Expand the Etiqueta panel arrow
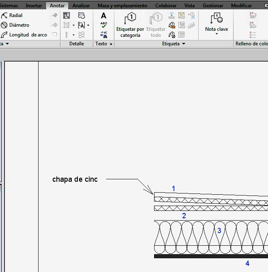This screenshot has height=272, width=268. click(x=184, y=44)
